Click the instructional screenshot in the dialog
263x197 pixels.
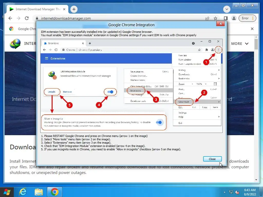[x=131, y=86]
